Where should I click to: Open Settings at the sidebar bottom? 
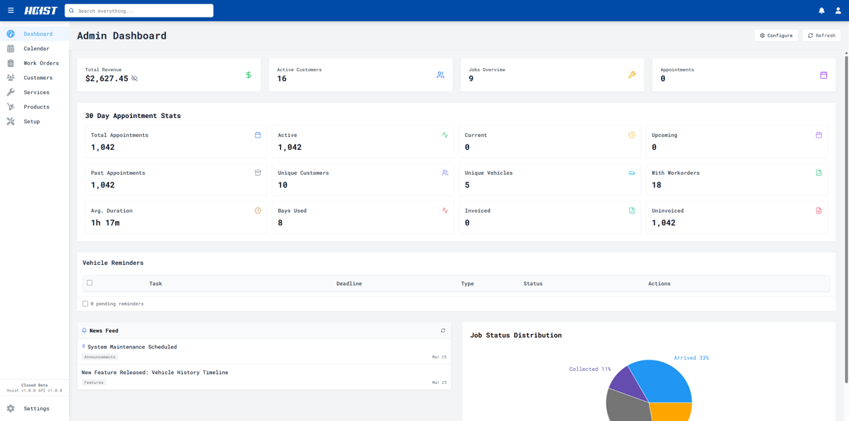point(34,409)
